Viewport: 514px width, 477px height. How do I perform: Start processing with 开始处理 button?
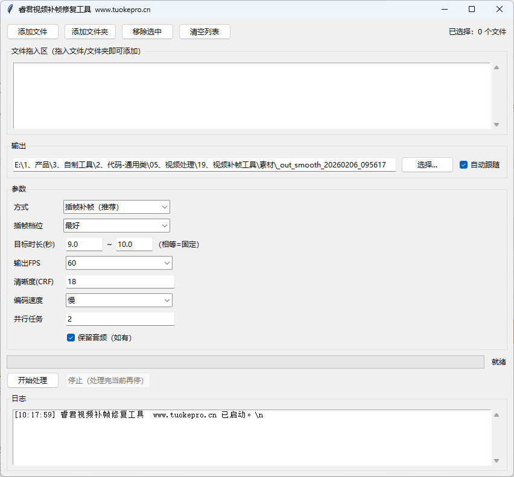coord(33,381)
